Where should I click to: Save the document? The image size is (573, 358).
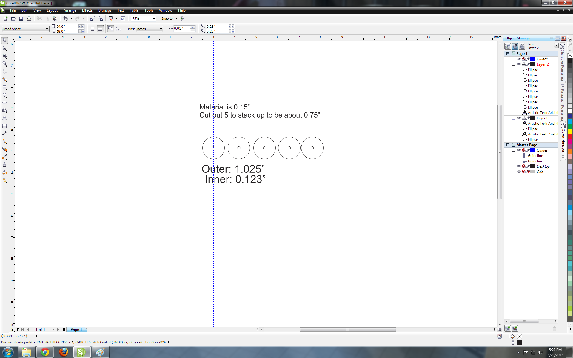point(21,18)
